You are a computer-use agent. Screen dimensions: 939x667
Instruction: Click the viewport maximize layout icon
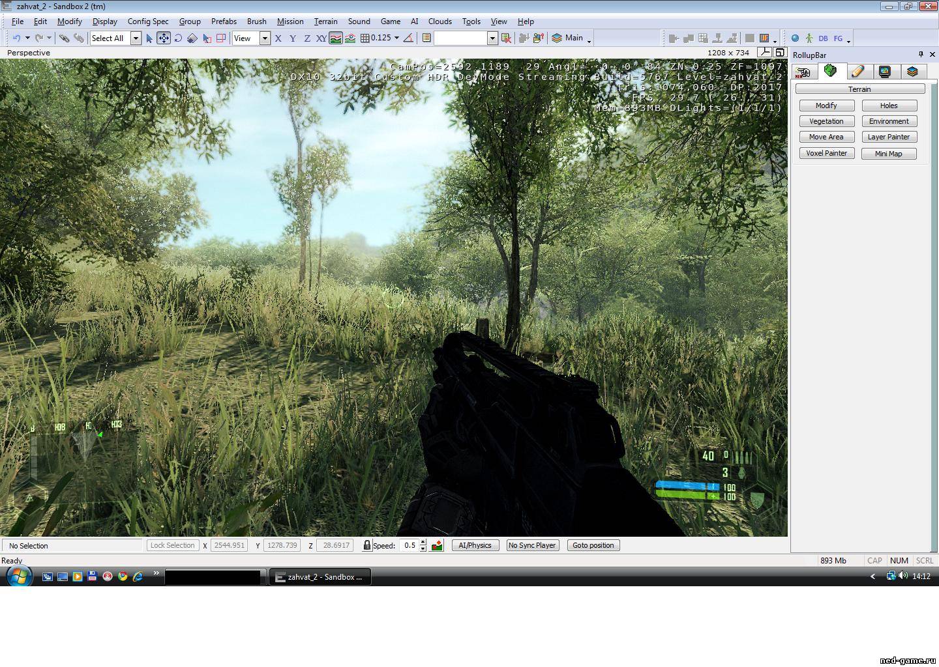[x=779, y=52]
